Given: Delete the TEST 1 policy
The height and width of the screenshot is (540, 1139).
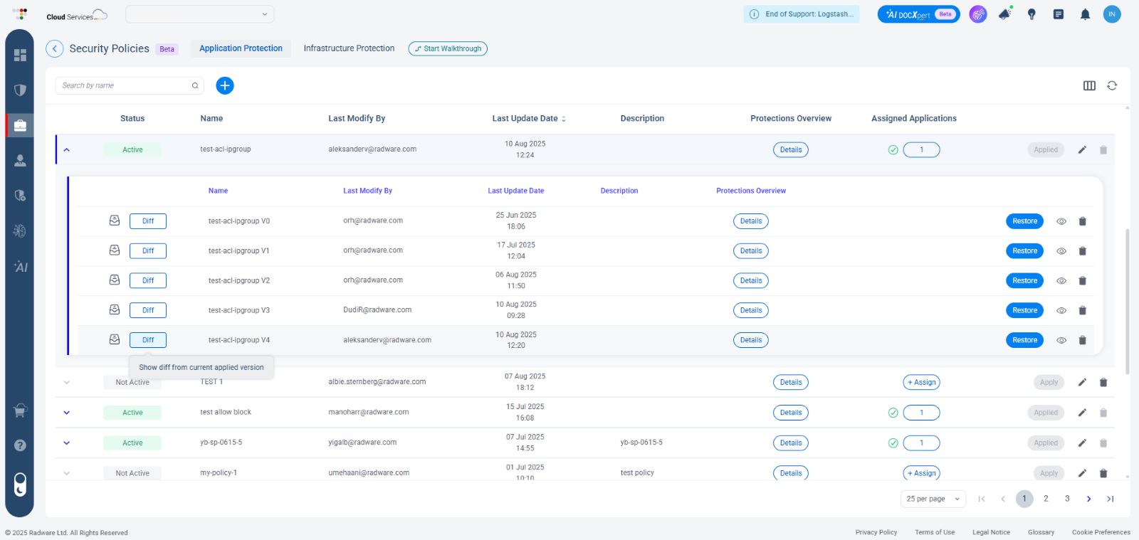Looking at the screenshot, I should click(1103, 383).
